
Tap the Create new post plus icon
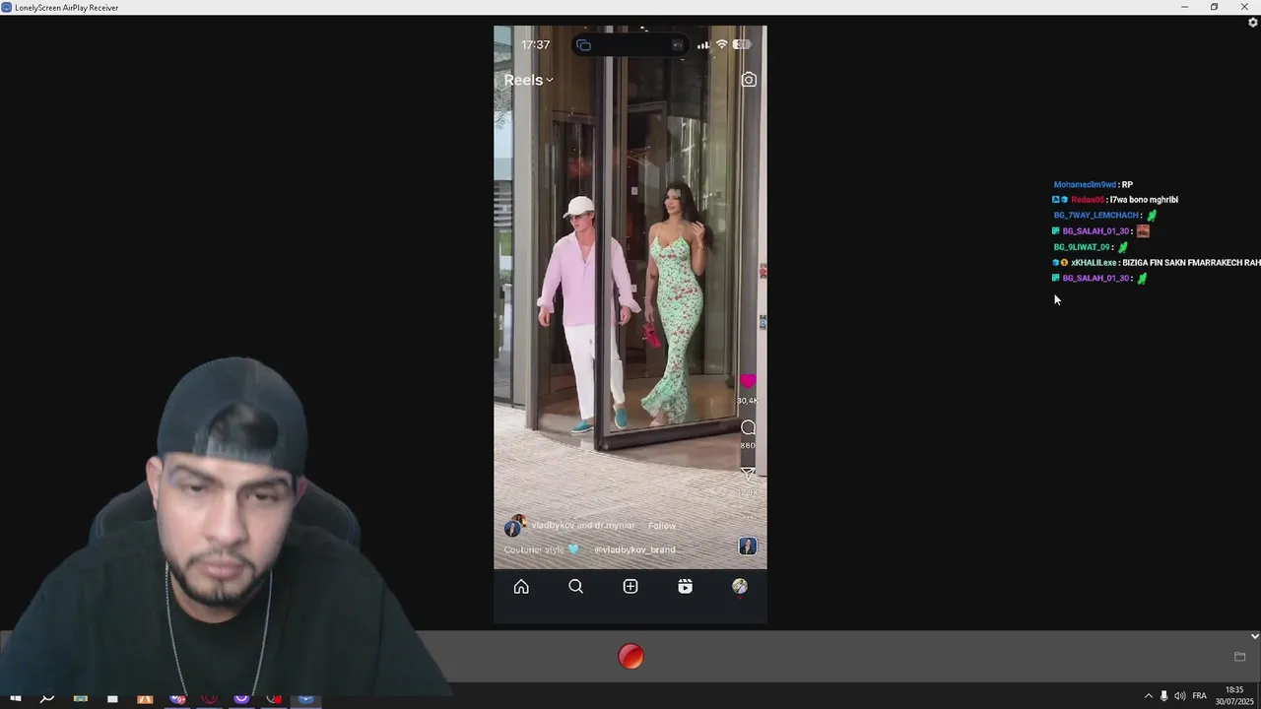630,587
